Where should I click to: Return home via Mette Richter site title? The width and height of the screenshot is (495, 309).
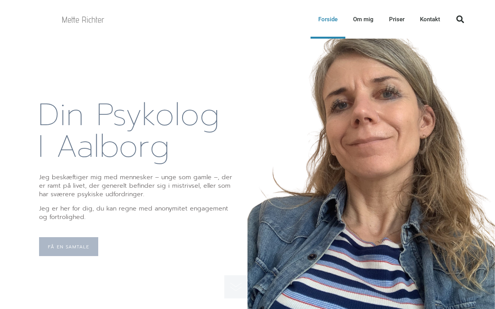83,20
